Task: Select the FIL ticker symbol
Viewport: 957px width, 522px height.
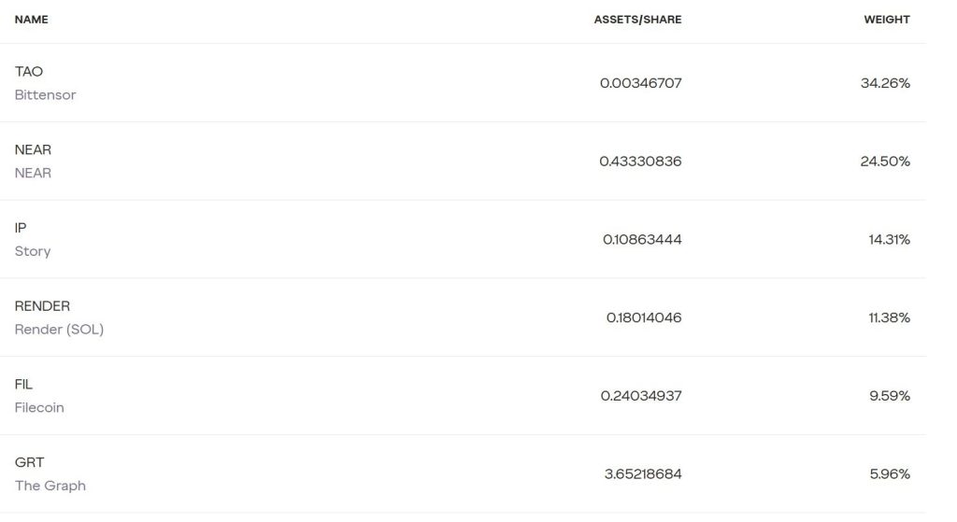Action: (x=23, y=385)
